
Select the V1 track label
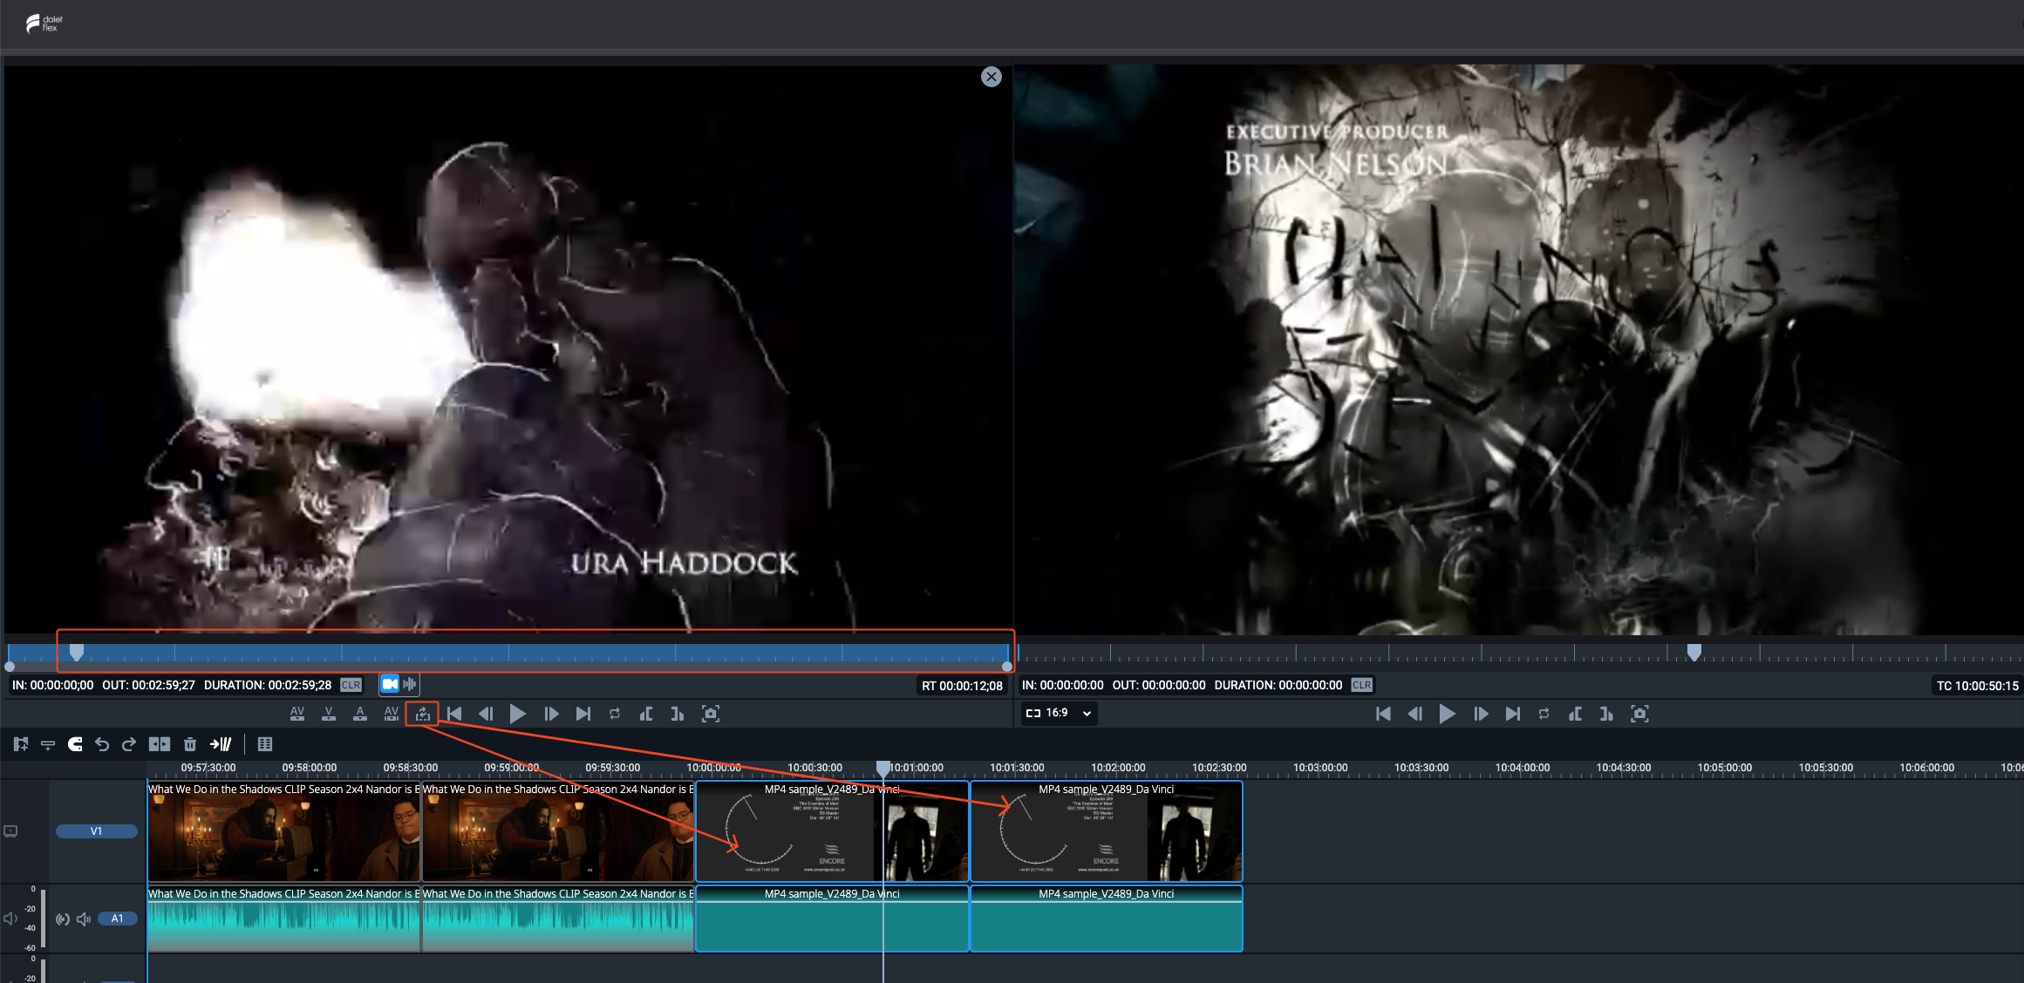click(x=97, y=831)
